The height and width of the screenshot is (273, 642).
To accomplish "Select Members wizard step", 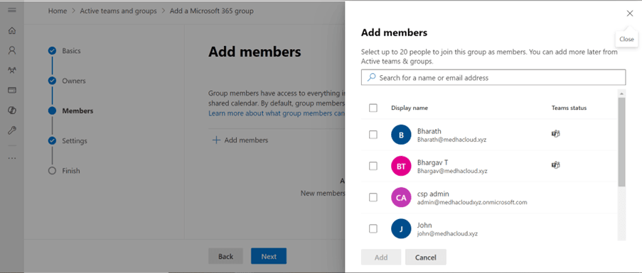I will tap(70, 111).
